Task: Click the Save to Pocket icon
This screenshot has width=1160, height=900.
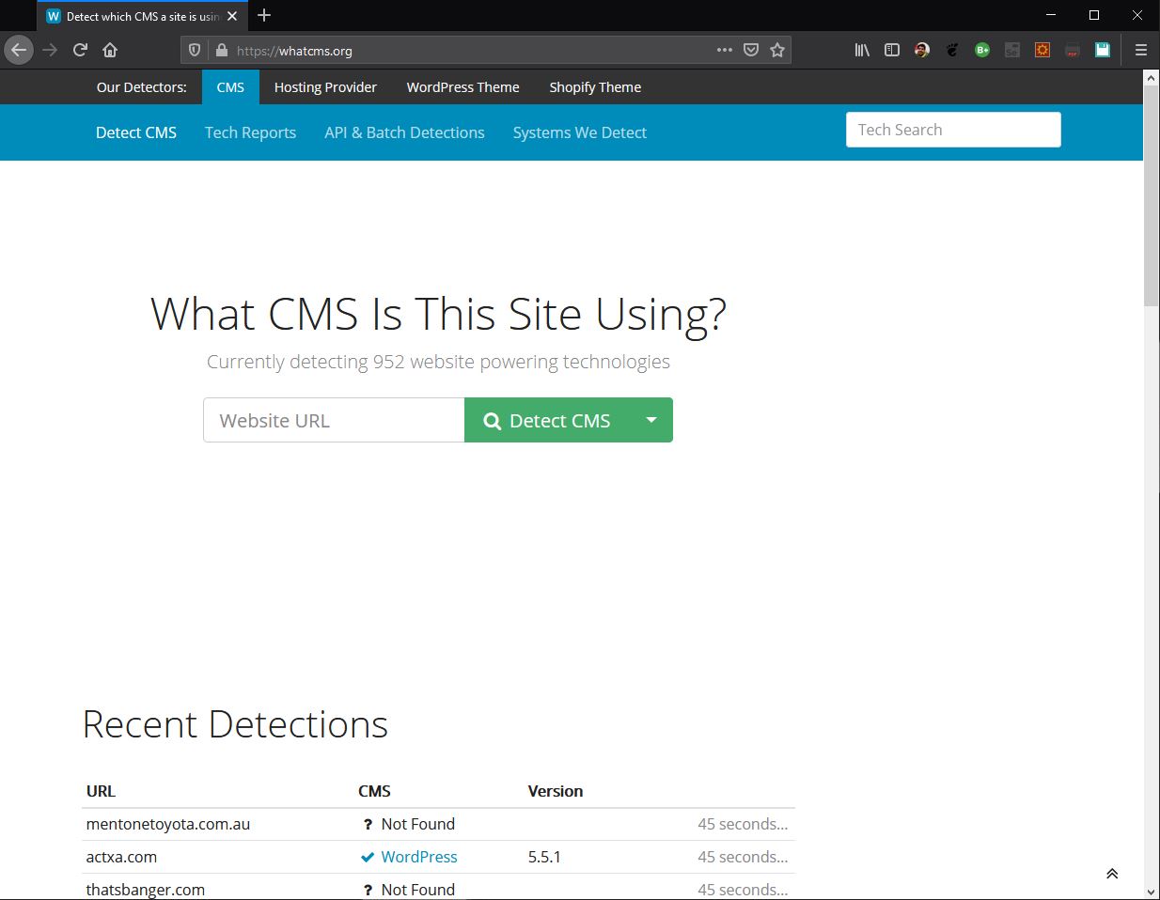Action: (751, 51)
